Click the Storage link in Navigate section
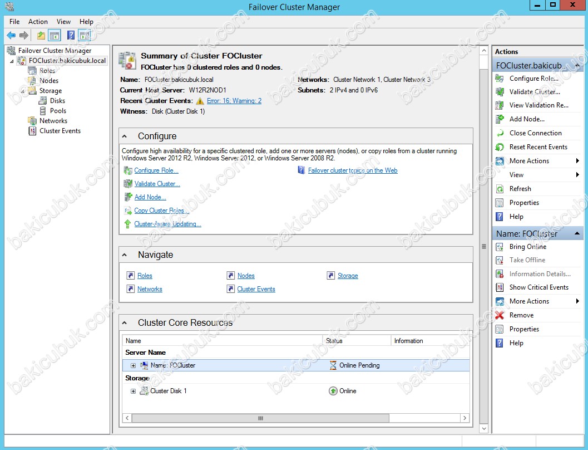588x450 pixels. point(348,276)
